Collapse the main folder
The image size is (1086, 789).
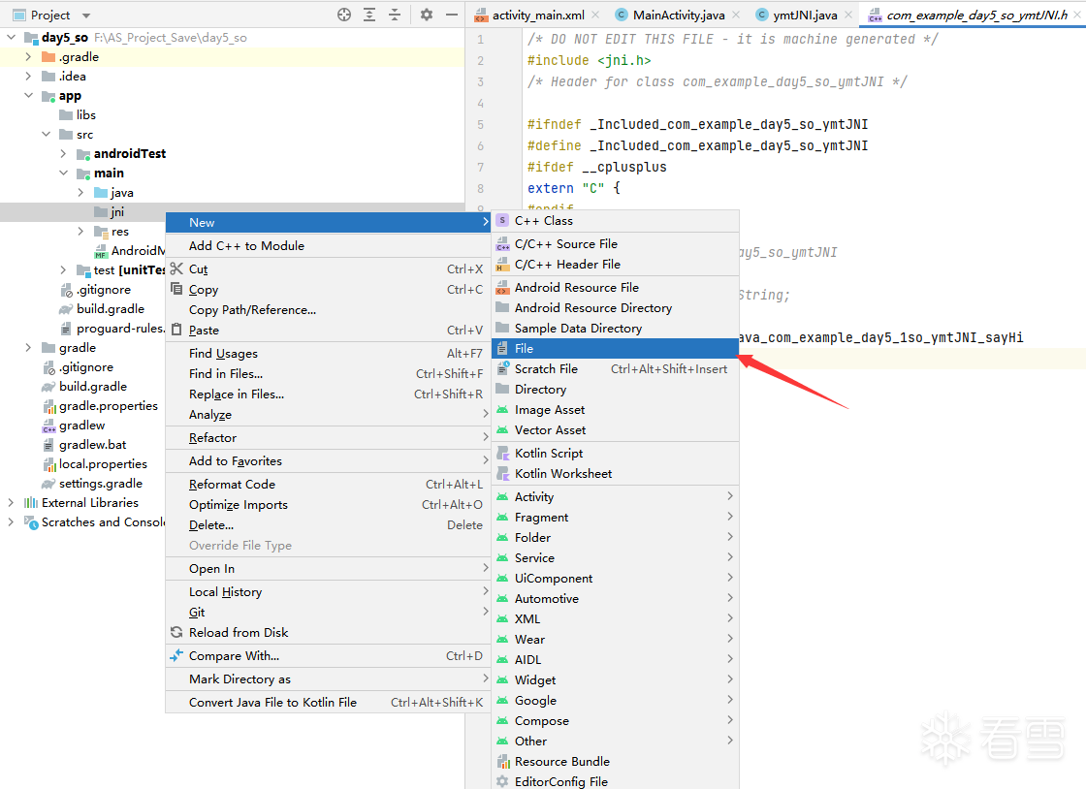(x=64, y=174)
